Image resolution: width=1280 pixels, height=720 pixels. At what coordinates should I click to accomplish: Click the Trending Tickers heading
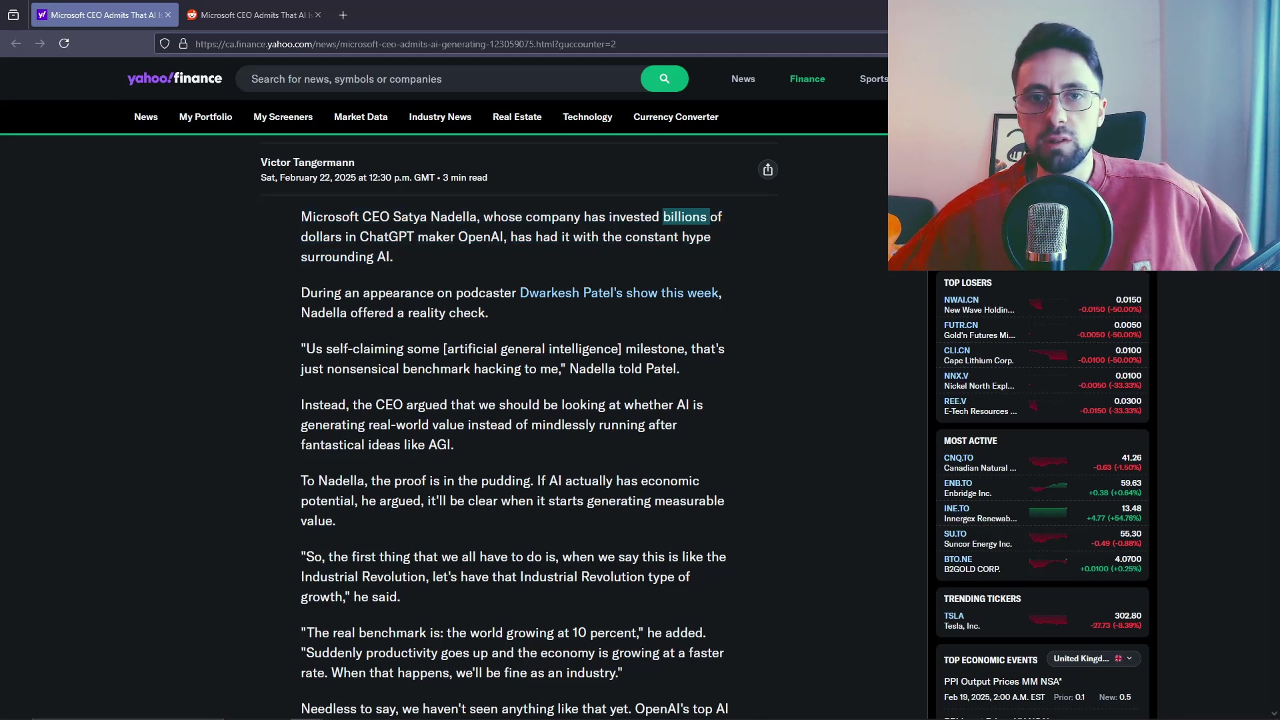[x=982, y=599]
